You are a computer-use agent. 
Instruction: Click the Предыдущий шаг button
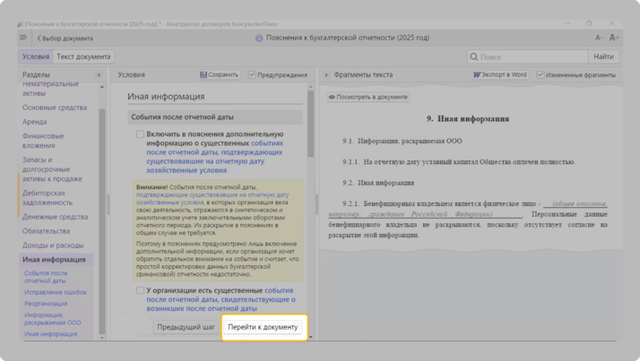[186, 327]
